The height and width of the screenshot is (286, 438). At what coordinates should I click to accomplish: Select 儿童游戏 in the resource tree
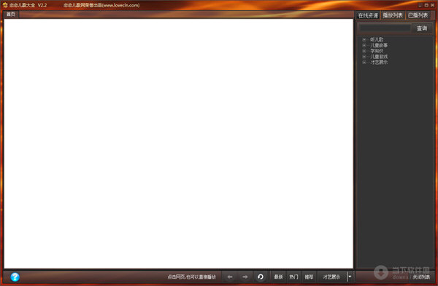click(x=379, y=57)
